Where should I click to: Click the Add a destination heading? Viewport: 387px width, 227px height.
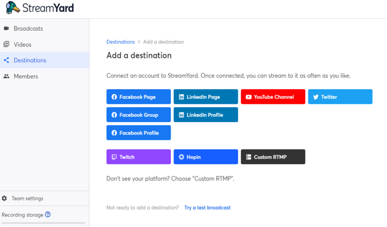point(139,56)
